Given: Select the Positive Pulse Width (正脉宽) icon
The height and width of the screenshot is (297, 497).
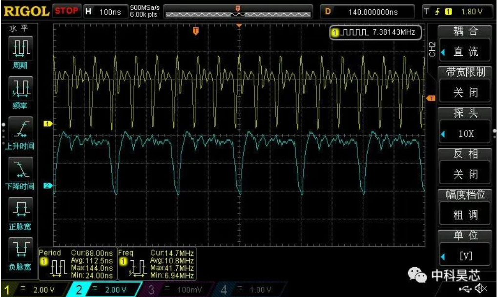Looking at the screenshot, I should (21, 209).
